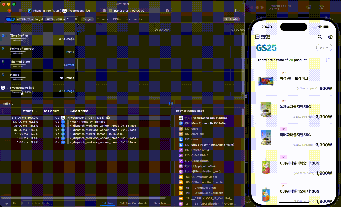Screen dimensions: 341x207
Task: Go to the previous run with the left arrow
Action: pos(104,11)
